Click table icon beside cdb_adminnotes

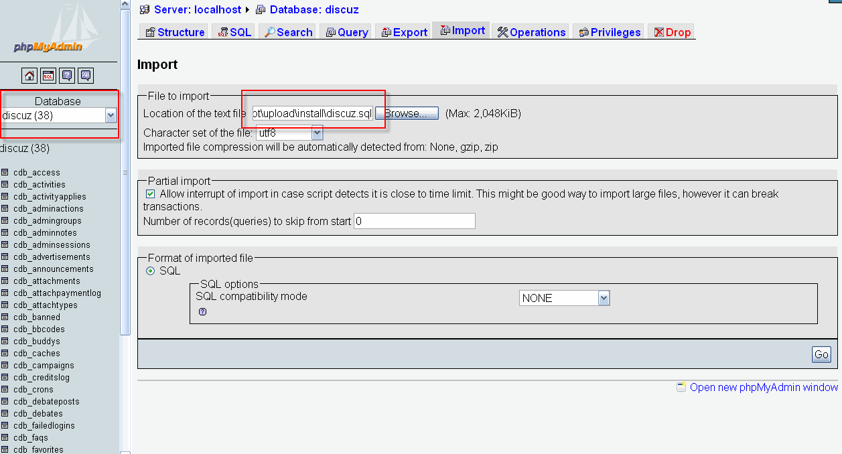click(5, 233)
